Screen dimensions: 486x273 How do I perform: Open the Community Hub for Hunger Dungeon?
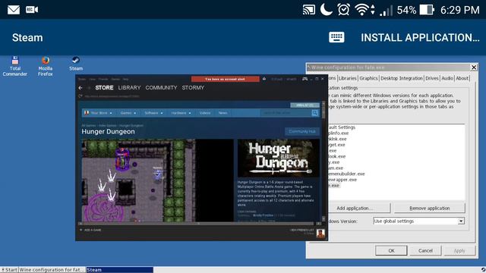click(302, 131)
